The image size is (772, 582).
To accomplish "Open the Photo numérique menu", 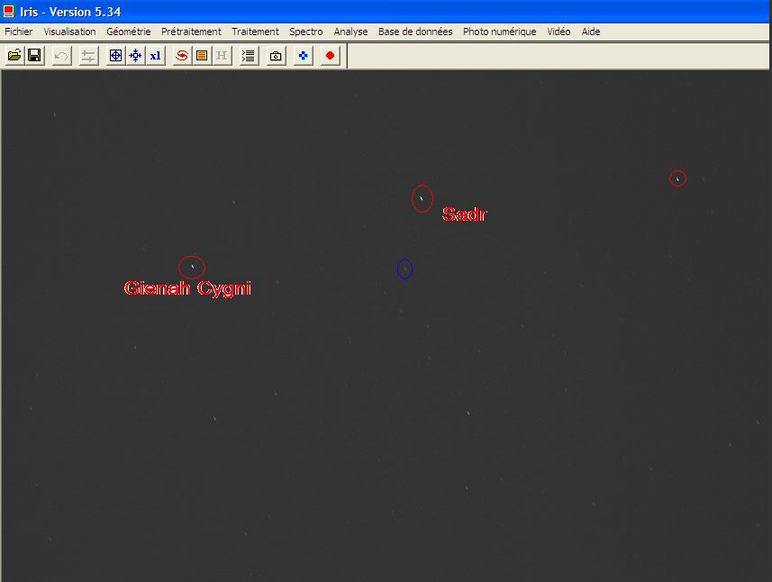I will pyautogui.click(x=499, y=32).
